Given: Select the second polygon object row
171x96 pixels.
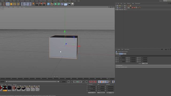Looking at the screenshot, I should 120,8.
